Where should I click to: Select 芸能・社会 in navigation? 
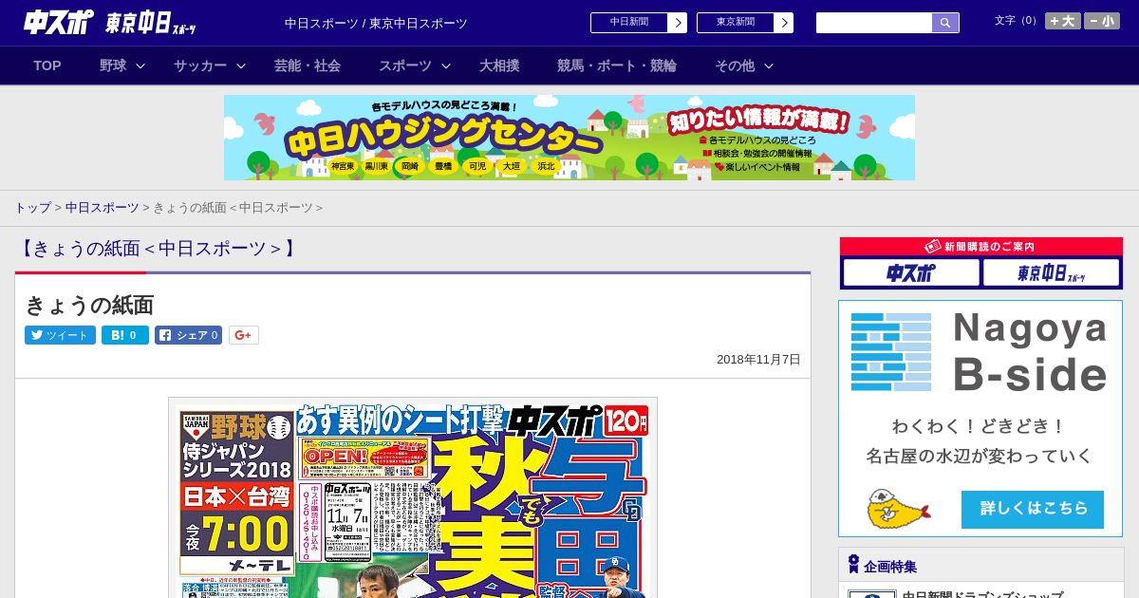308,65
